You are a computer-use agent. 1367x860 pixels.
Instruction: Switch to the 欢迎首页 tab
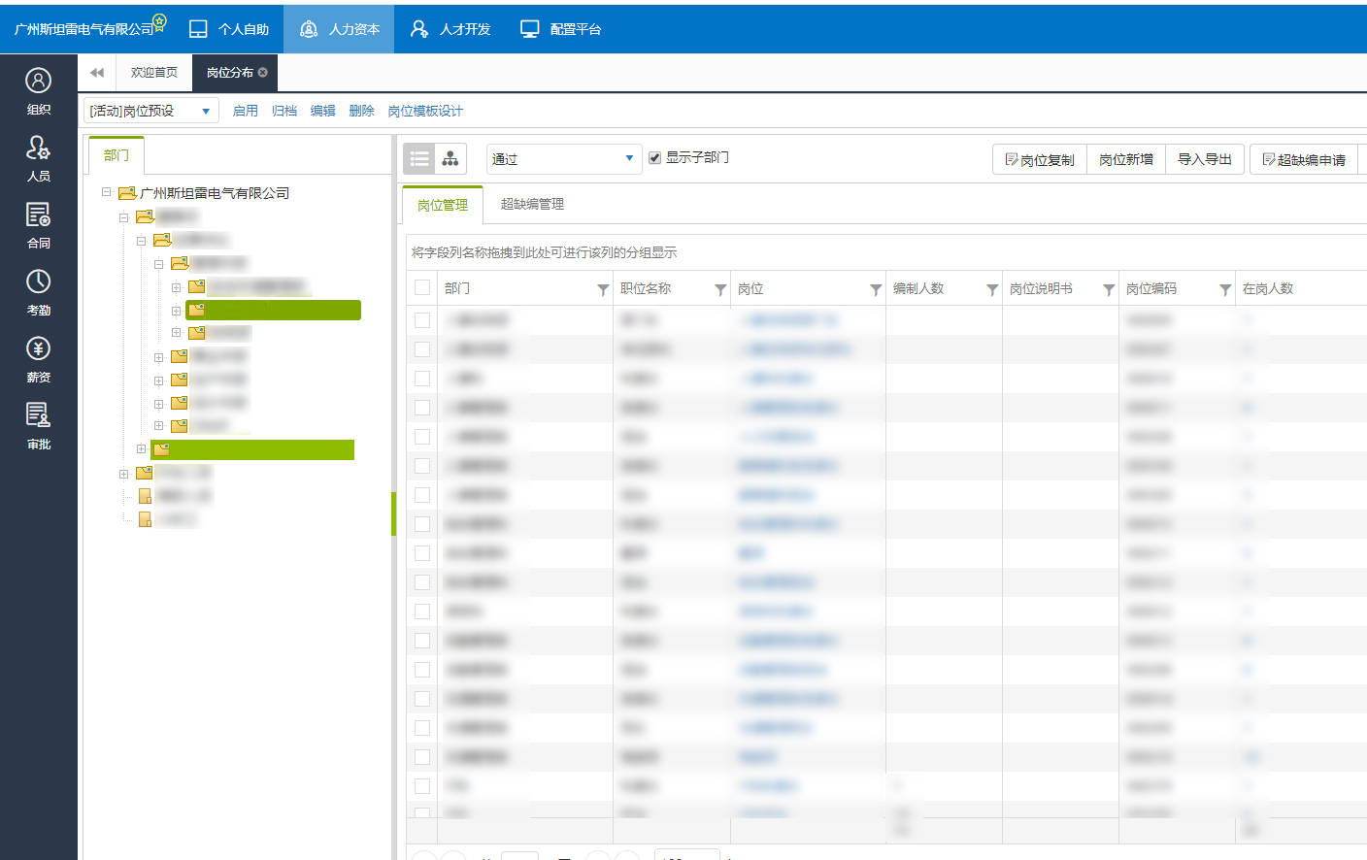pyautogui.click(x=154, y=73)
